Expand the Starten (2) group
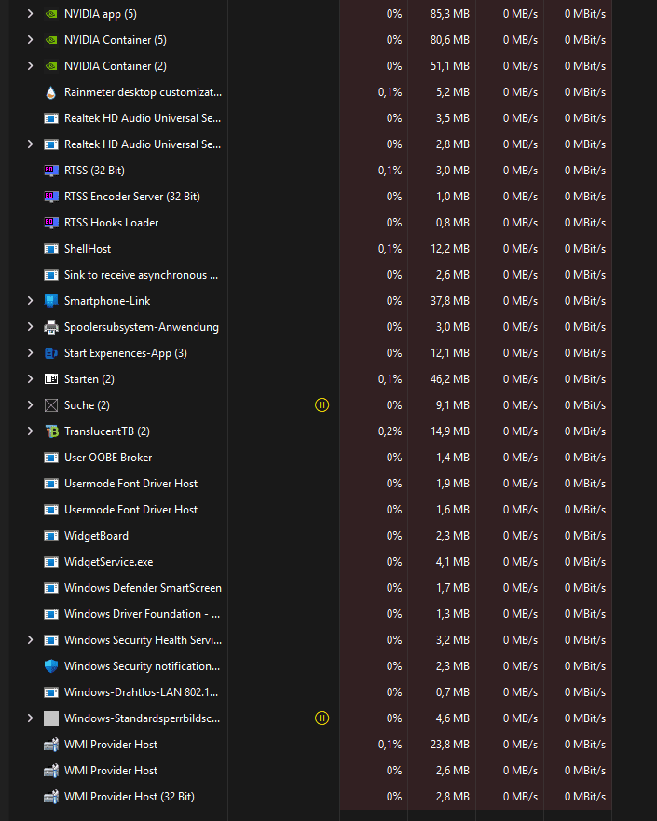This screenshot has width=657, height=821. pyautogui.click(x=30, y=379)
